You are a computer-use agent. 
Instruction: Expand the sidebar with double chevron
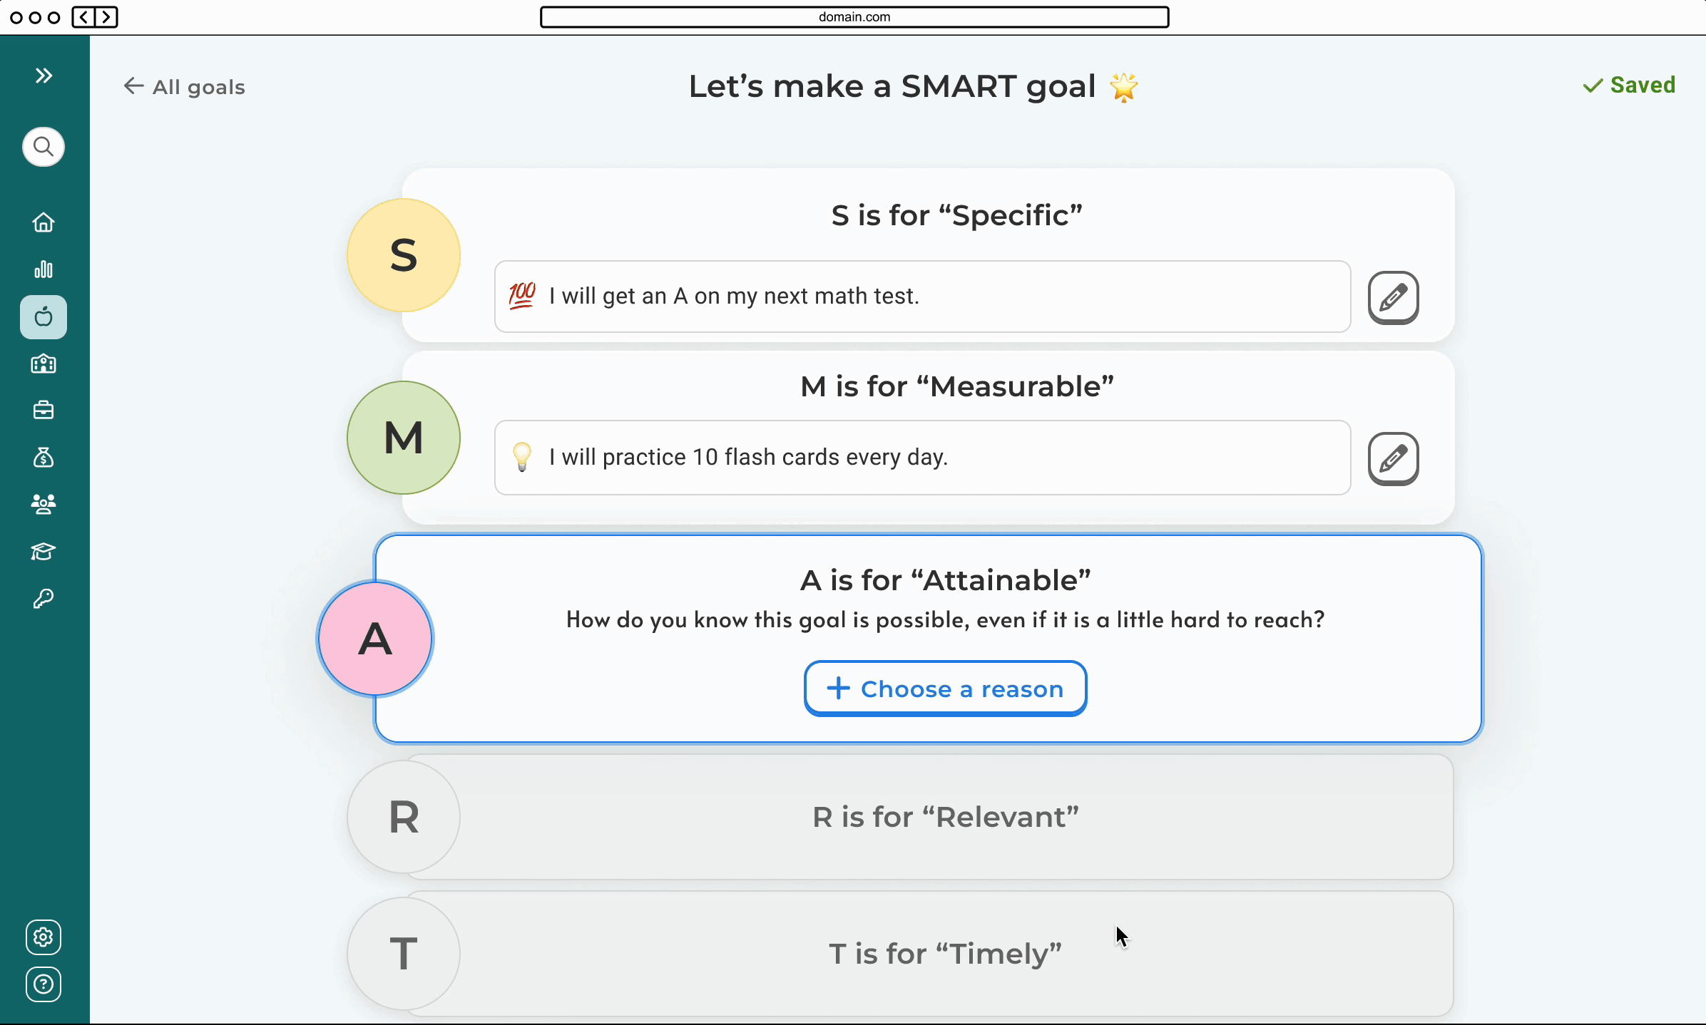coord(44,76)
